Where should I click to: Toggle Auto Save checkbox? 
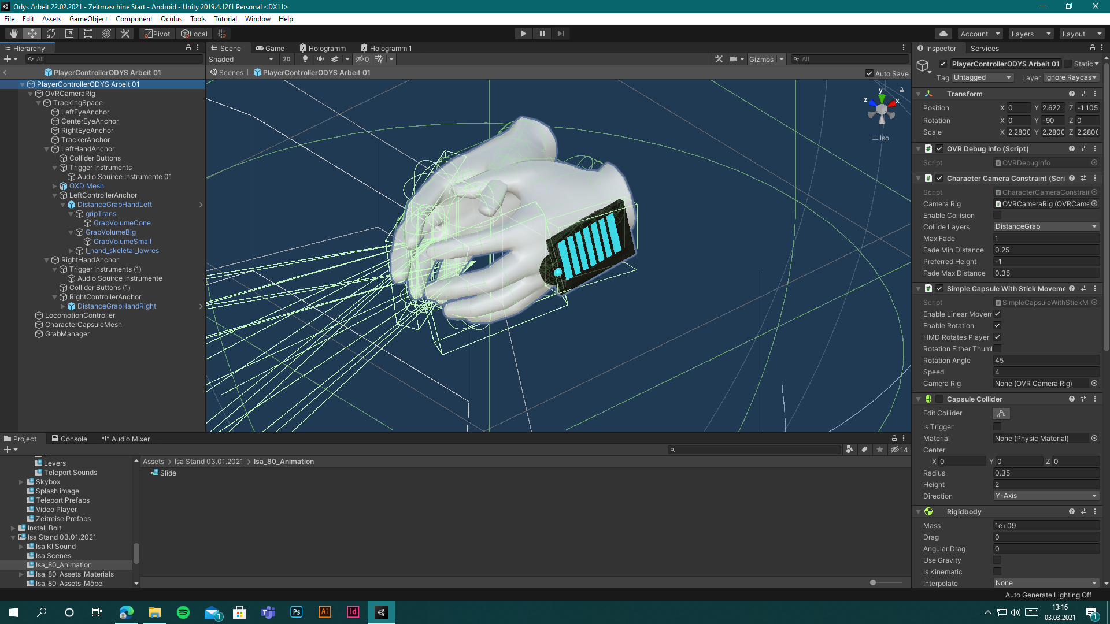869,73
